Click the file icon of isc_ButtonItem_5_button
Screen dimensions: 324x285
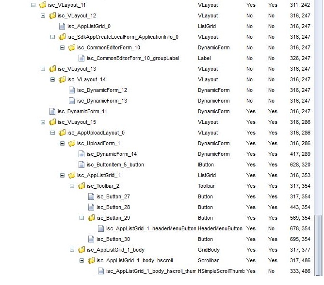[x=81, y=165]
